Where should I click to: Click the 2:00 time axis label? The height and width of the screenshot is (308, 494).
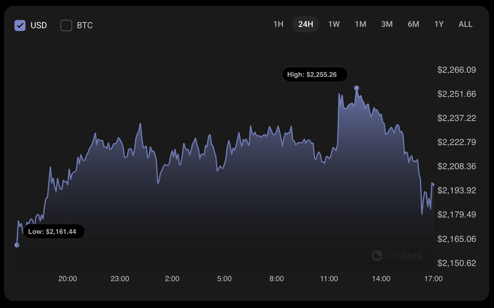[x=172, y=279]
